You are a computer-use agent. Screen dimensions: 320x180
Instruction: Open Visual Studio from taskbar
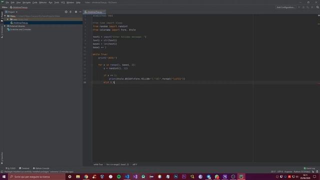[x=135, y=176]
